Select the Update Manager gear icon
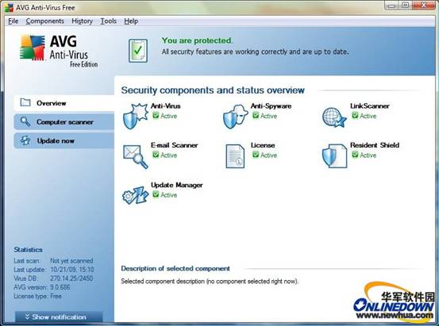This screenshot has width=439, height=326. [x=135, y=195]
